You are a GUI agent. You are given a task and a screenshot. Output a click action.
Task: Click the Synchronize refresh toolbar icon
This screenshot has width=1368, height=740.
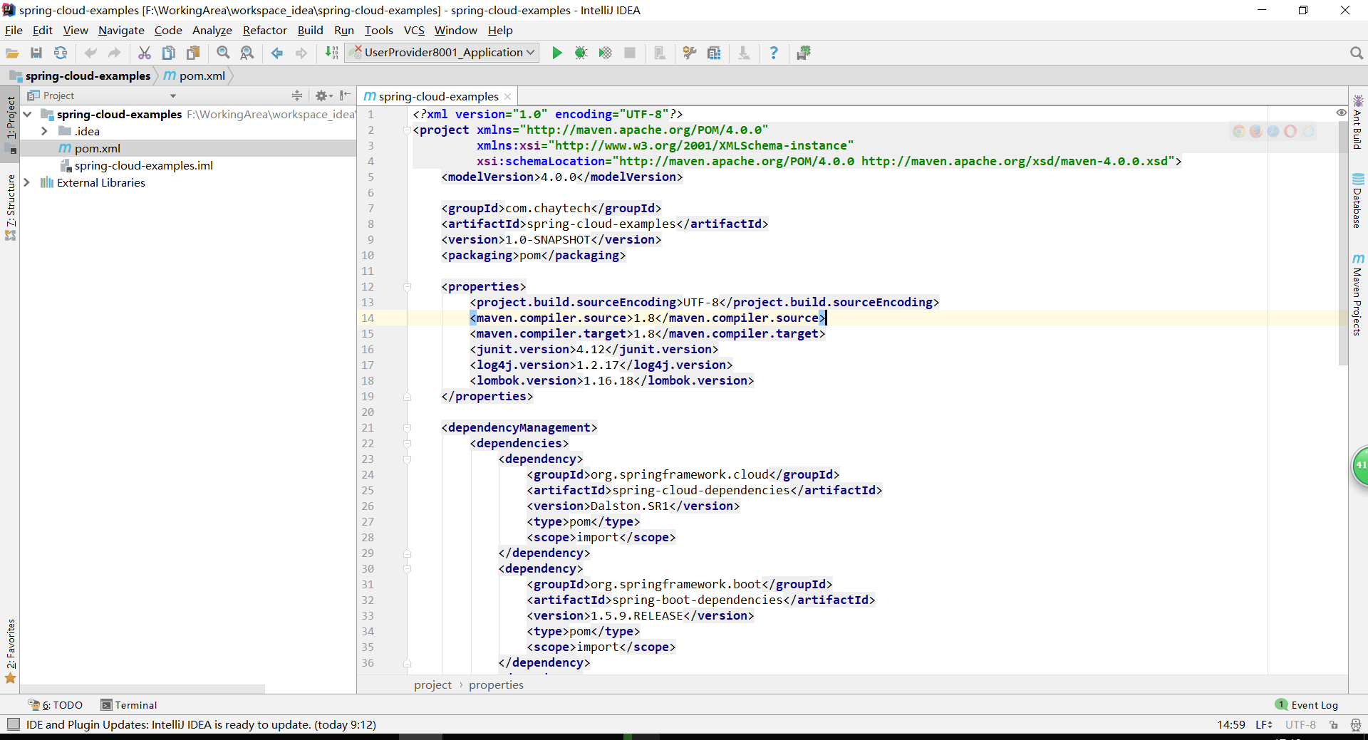pyautogui.click(x=61, y=53)
